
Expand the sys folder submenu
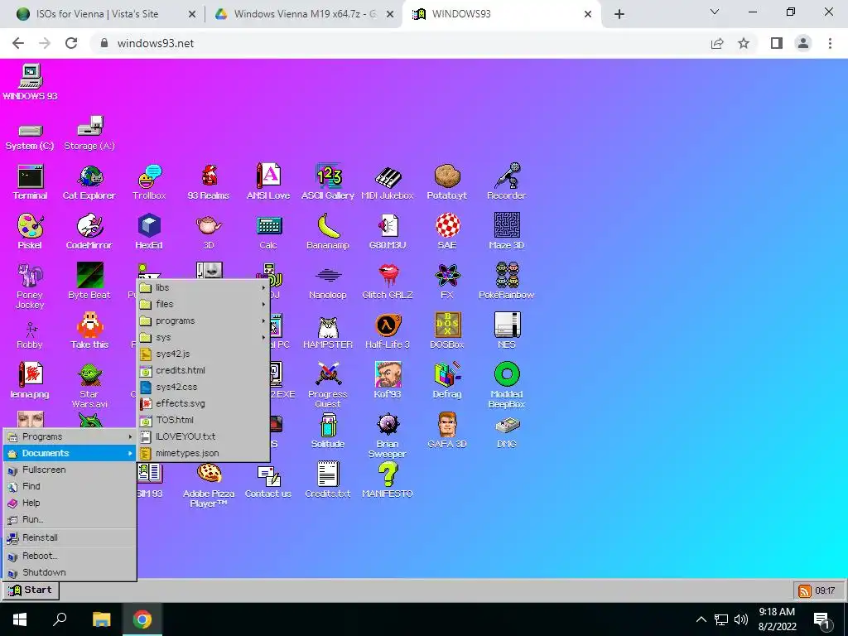(204, 338)
